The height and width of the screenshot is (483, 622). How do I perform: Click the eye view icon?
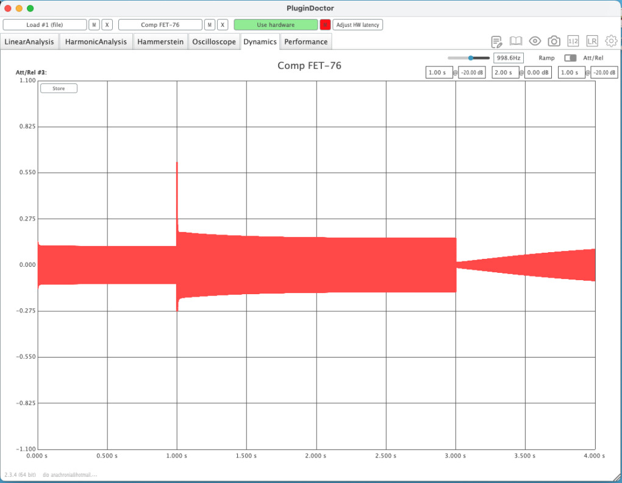[x=535, y=41]
